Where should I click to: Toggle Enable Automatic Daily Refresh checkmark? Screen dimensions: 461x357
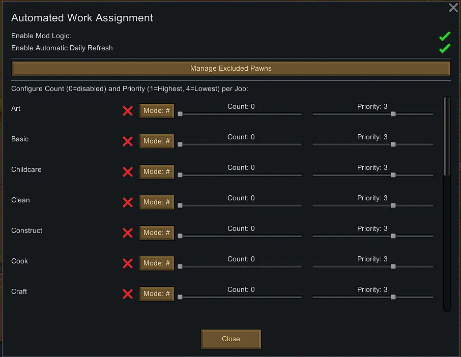point(445,48)
